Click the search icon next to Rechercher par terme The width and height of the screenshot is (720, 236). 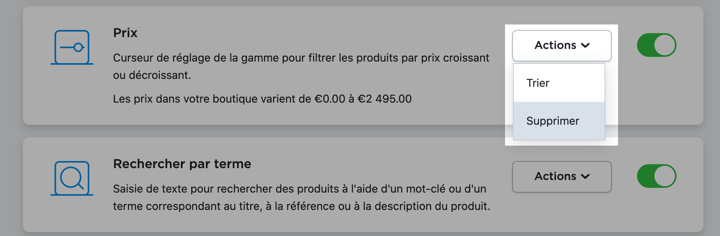click(x=71, y=178)
